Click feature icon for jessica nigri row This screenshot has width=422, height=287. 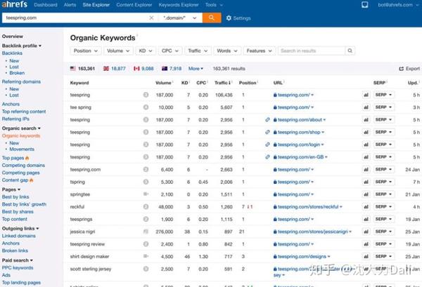point(146,232)
